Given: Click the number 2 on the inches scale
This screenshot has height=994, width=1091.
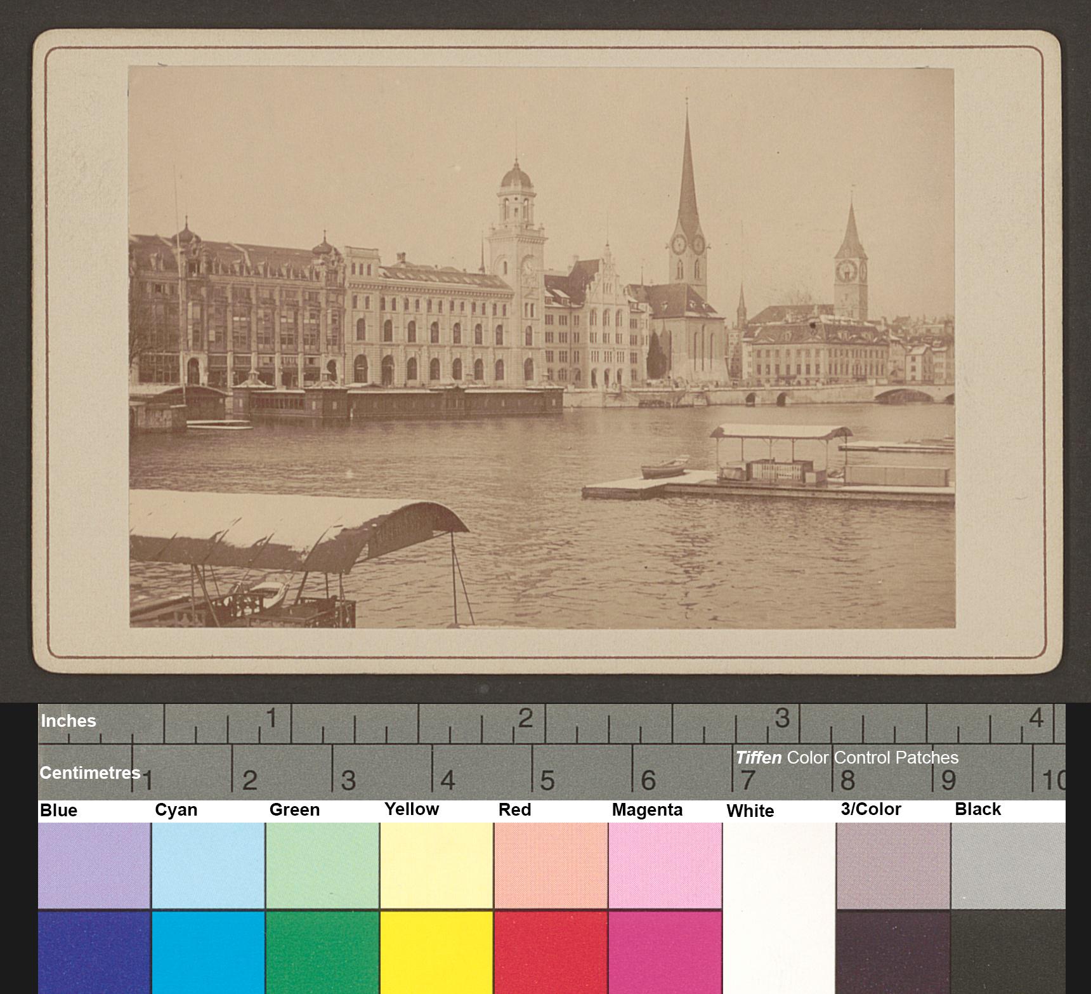Looking at the screenshot, I should (525, 719).
